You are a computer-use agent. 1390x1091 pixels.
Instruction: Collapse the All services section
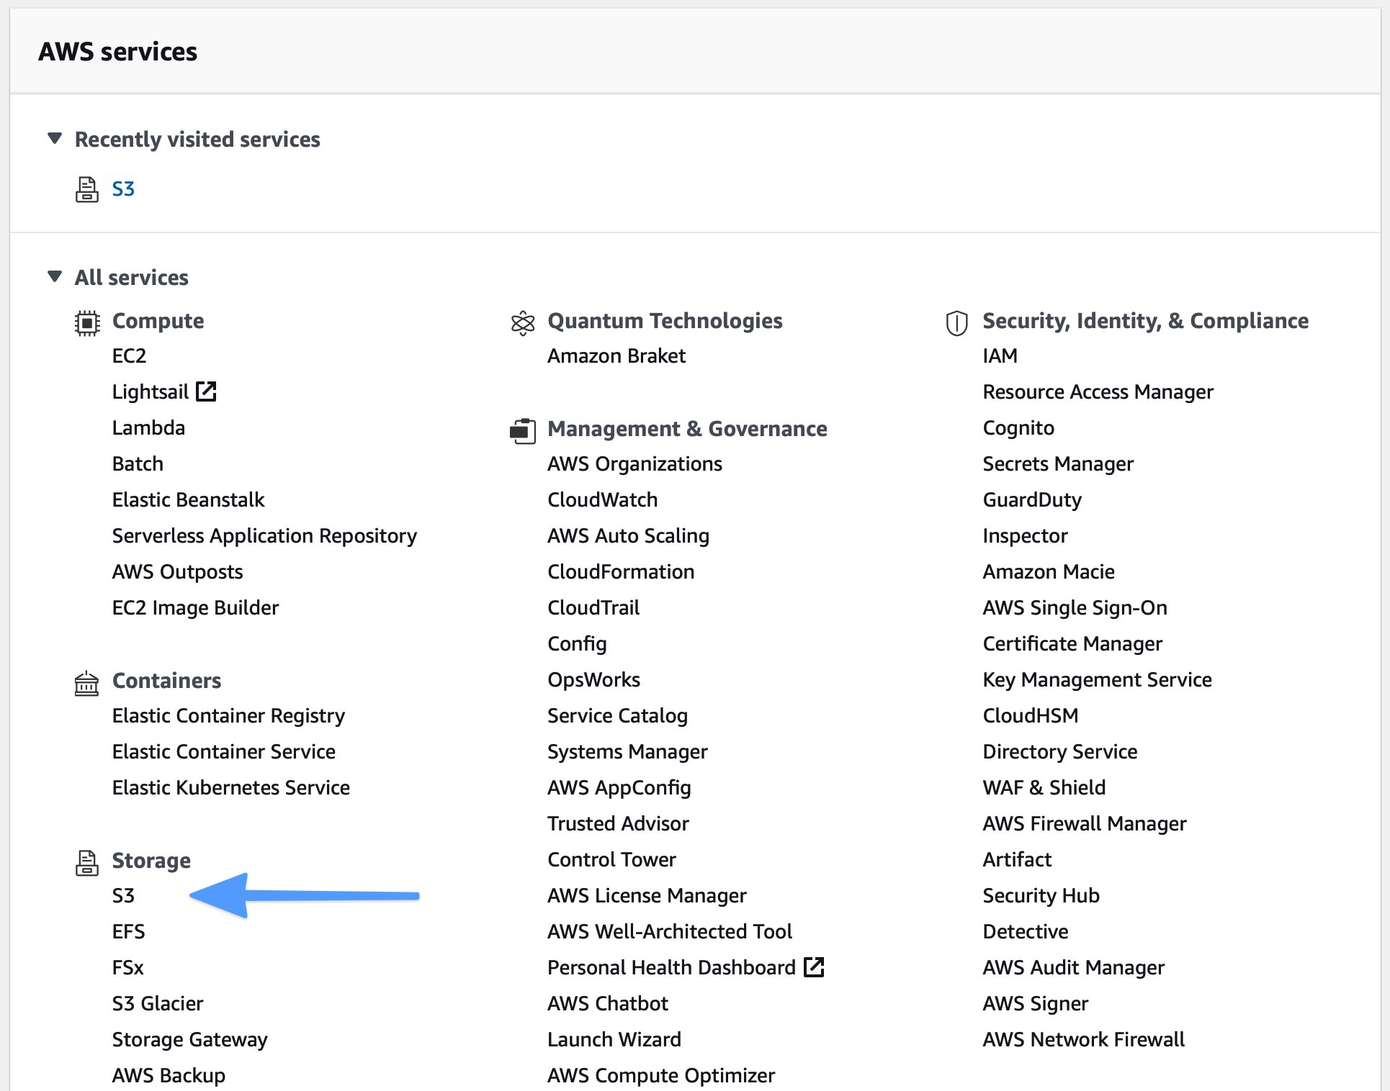click(55, 276)
